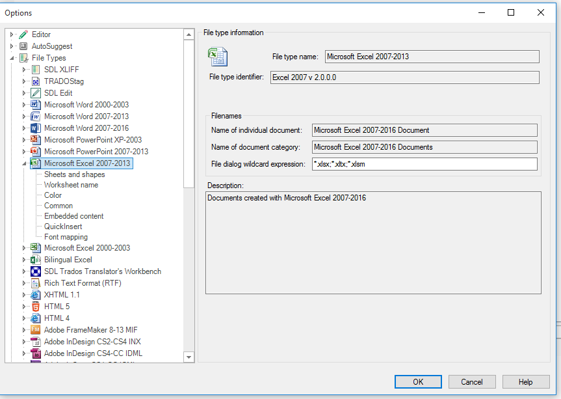Click the Microsoft Word 2007-2016 icon
The image size is (561, 399).
[x=36, y=128]
